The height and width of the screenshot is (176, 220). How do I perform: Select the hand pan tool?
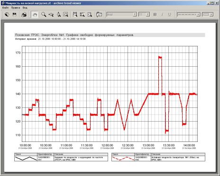tap(35, 15)
